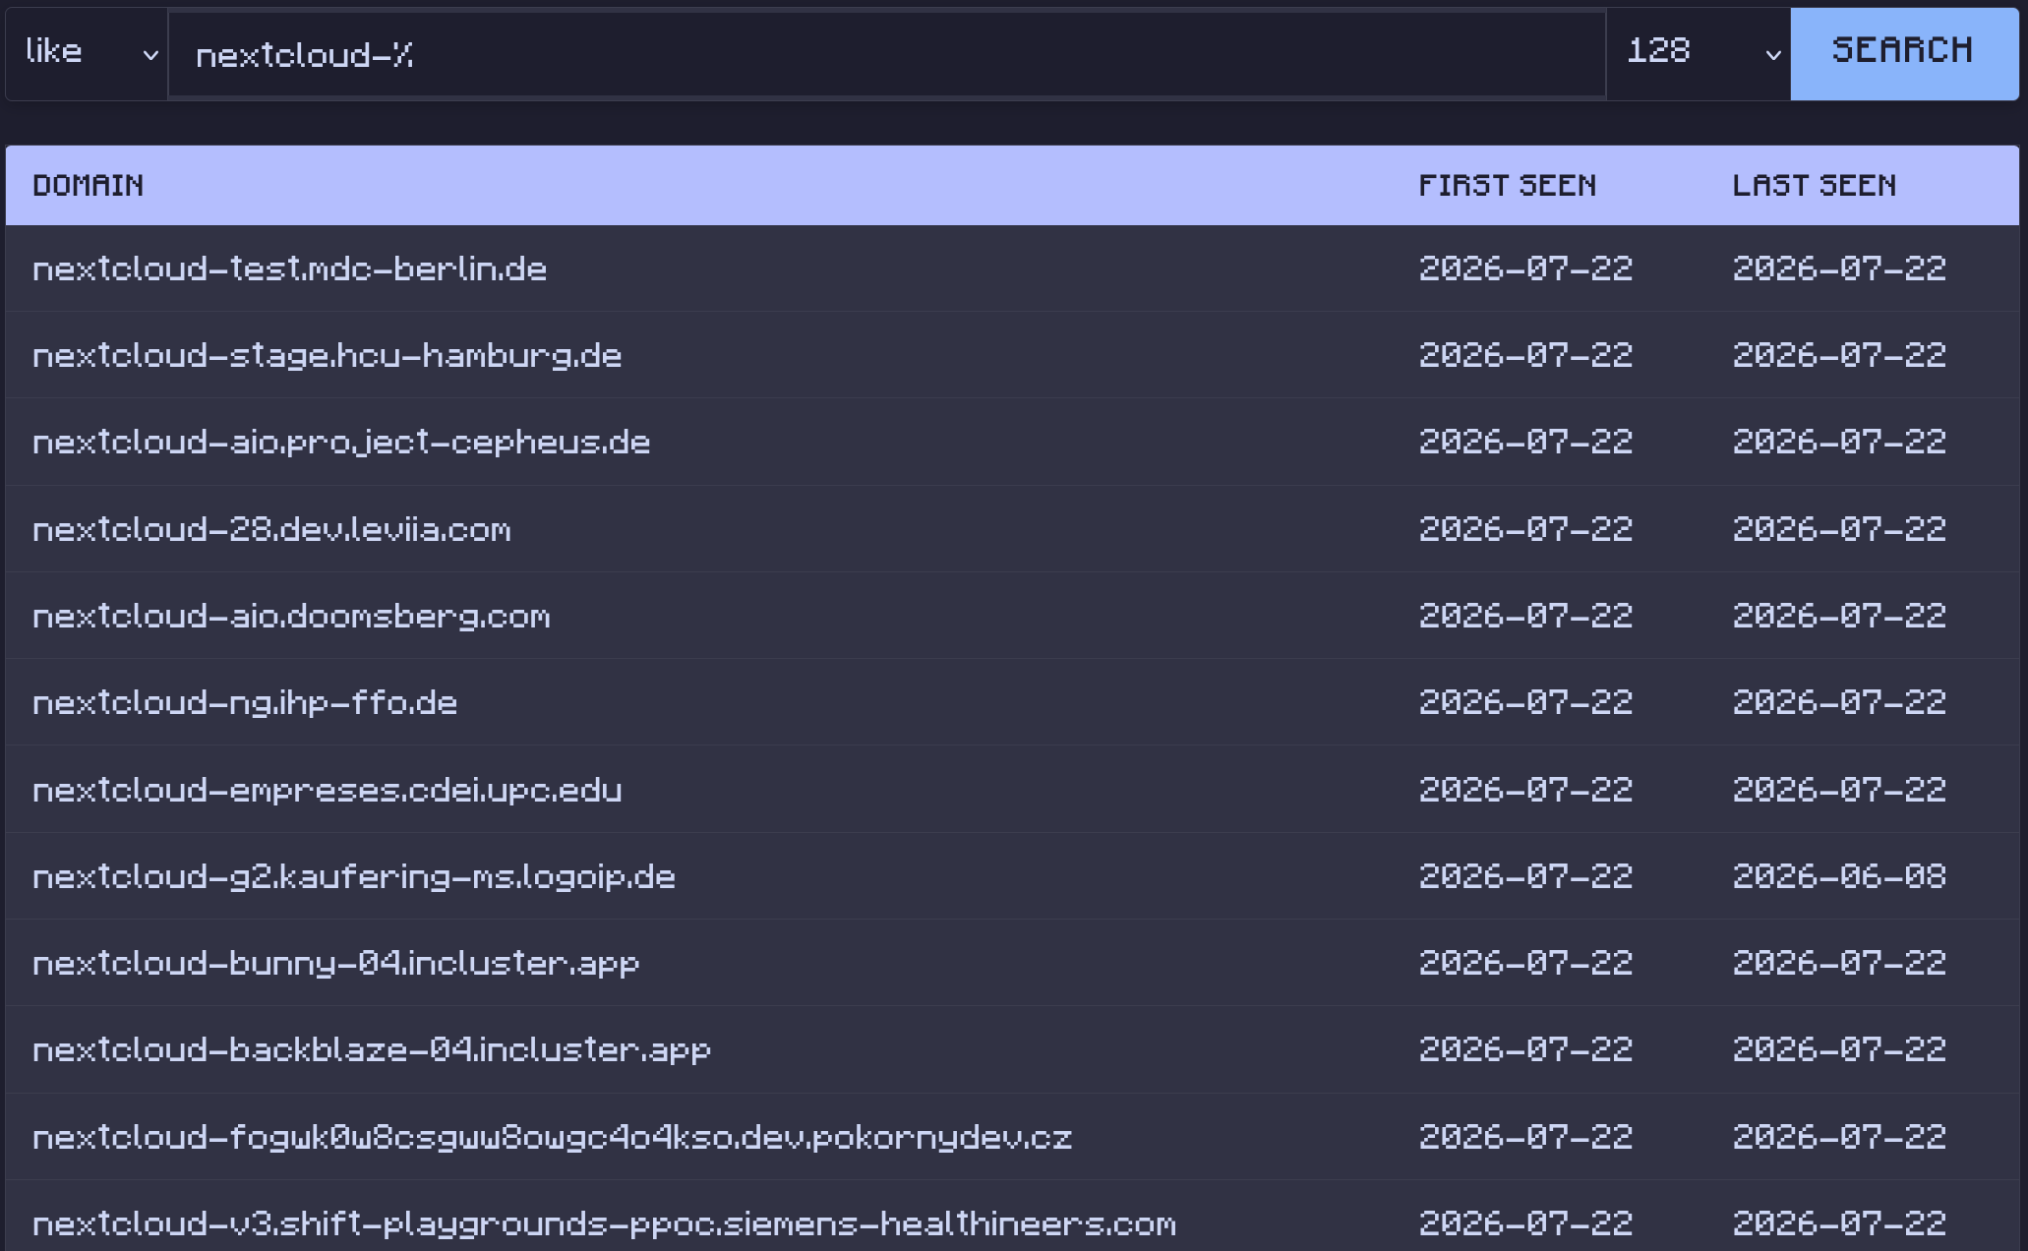Click the DOMAIN column header

click(89, 186)
